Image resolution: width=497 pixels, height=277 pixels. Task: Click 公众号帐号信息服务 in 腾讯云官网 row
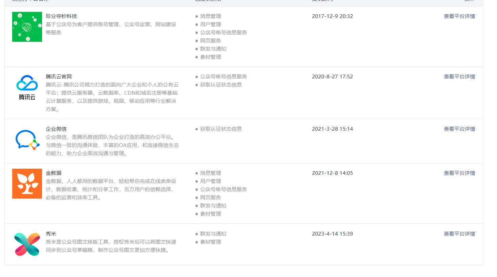point(223,77)
